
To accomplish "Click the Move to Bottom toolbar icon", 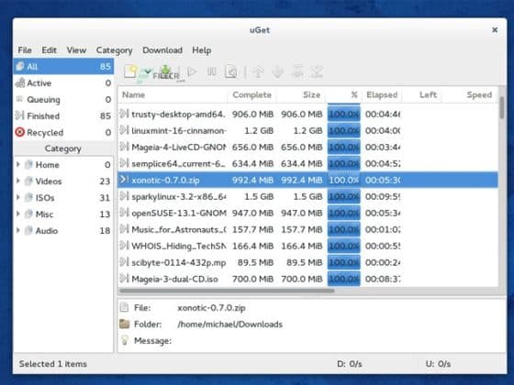I will click(x=317, y=71).
